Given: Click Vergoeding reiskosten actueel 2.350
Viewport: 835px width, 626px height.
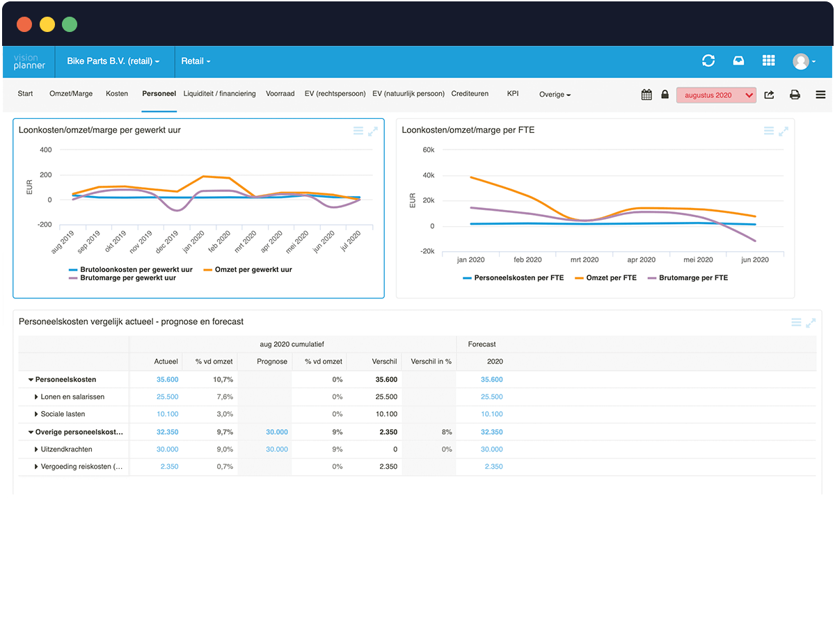Looking at the screenshot, I should pyautogui.click(x=169, y=467).
